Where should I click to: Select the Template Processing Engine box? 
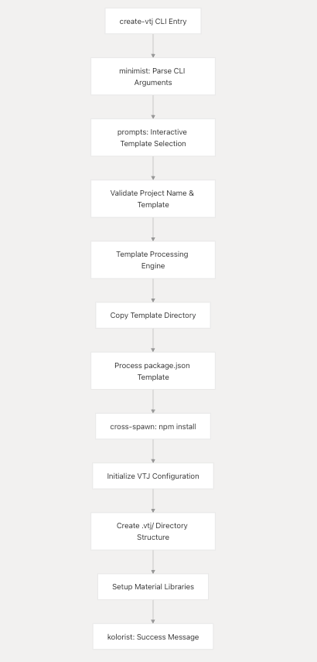click(x=153, y=260)
